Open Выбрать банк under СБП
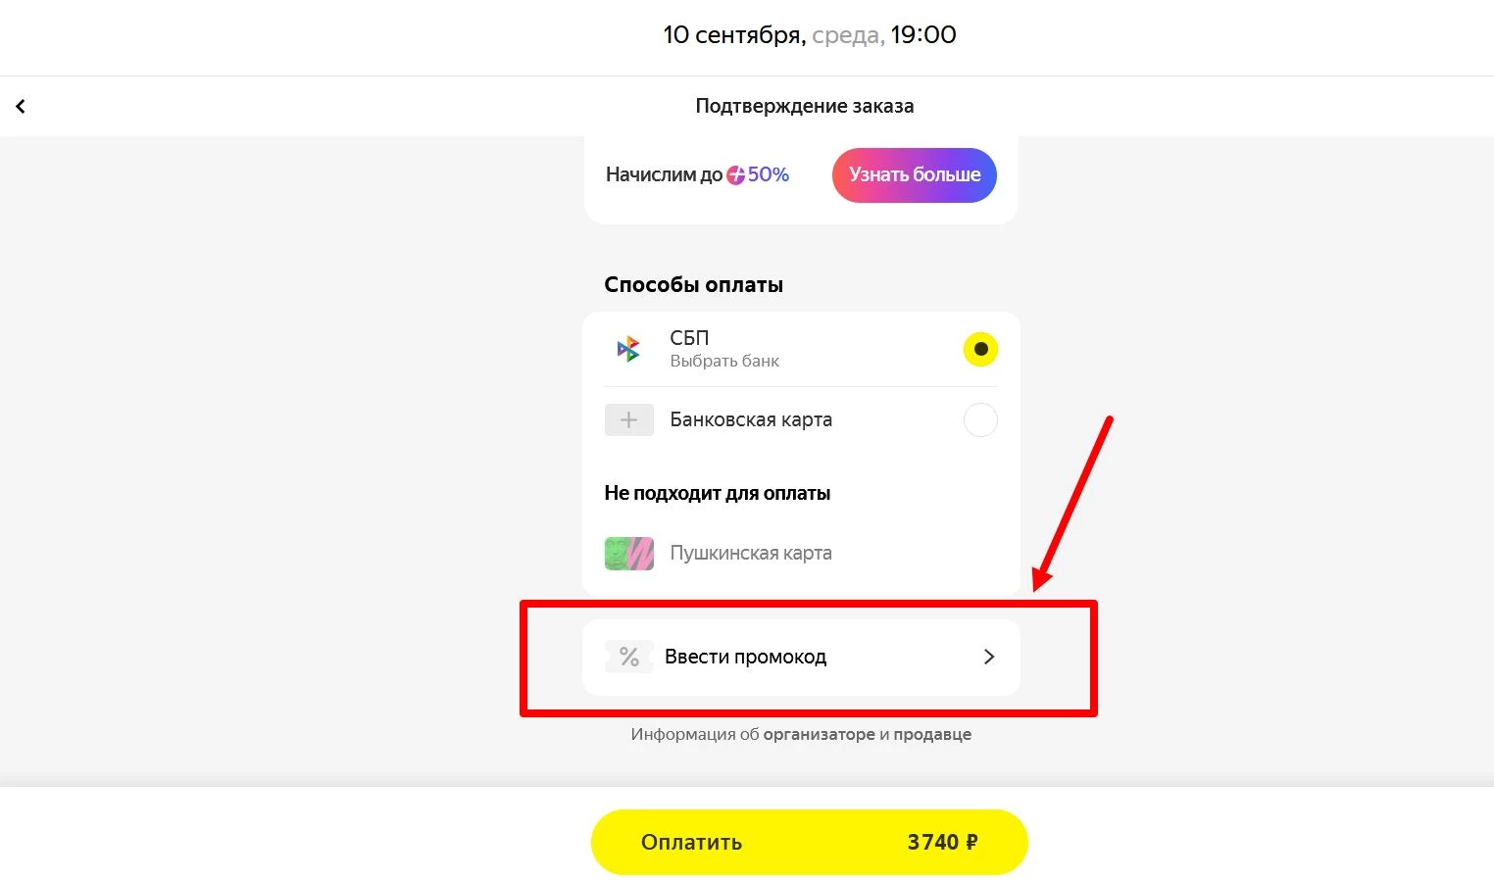 pos(723,360)
